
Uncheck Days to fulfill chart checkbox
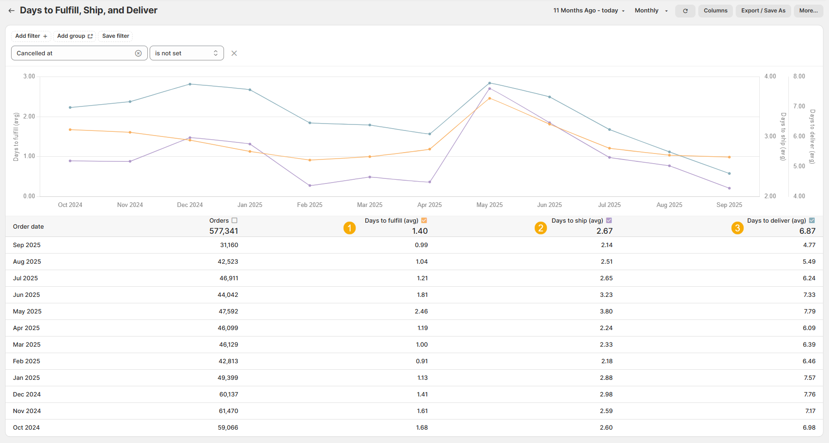pos(424,220)
